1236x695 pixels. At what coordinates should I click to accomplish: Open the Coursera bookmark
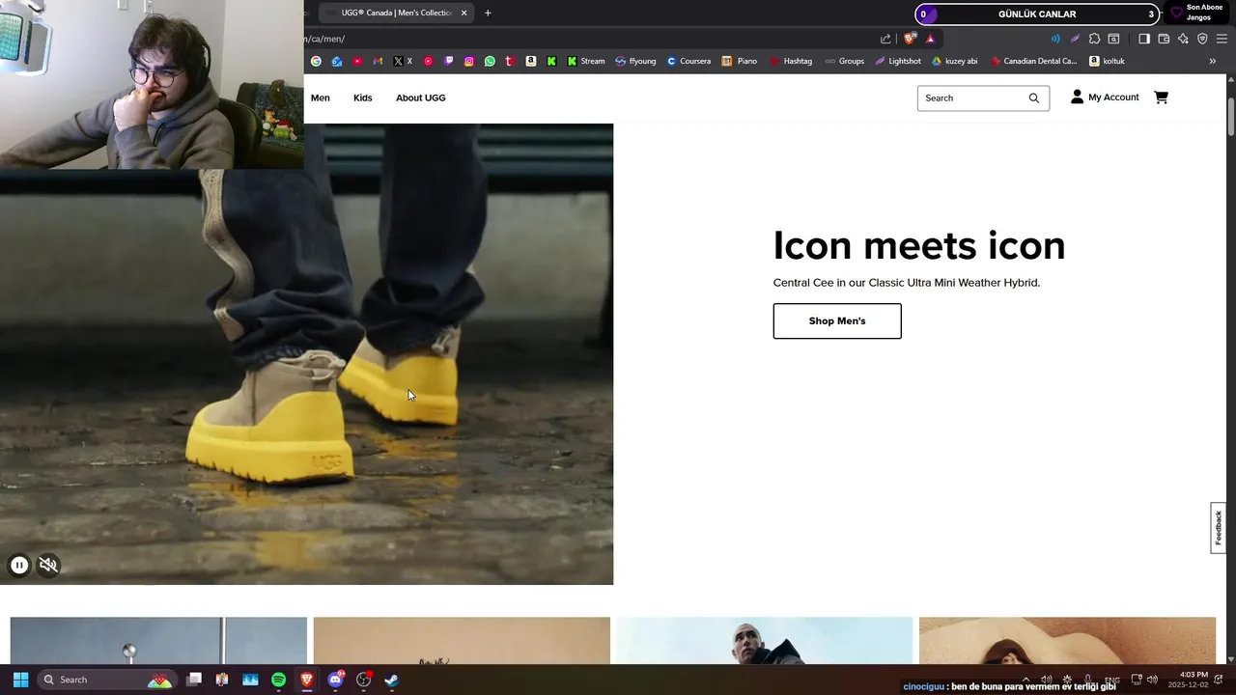pyautogui.click(x=688, y=61)
